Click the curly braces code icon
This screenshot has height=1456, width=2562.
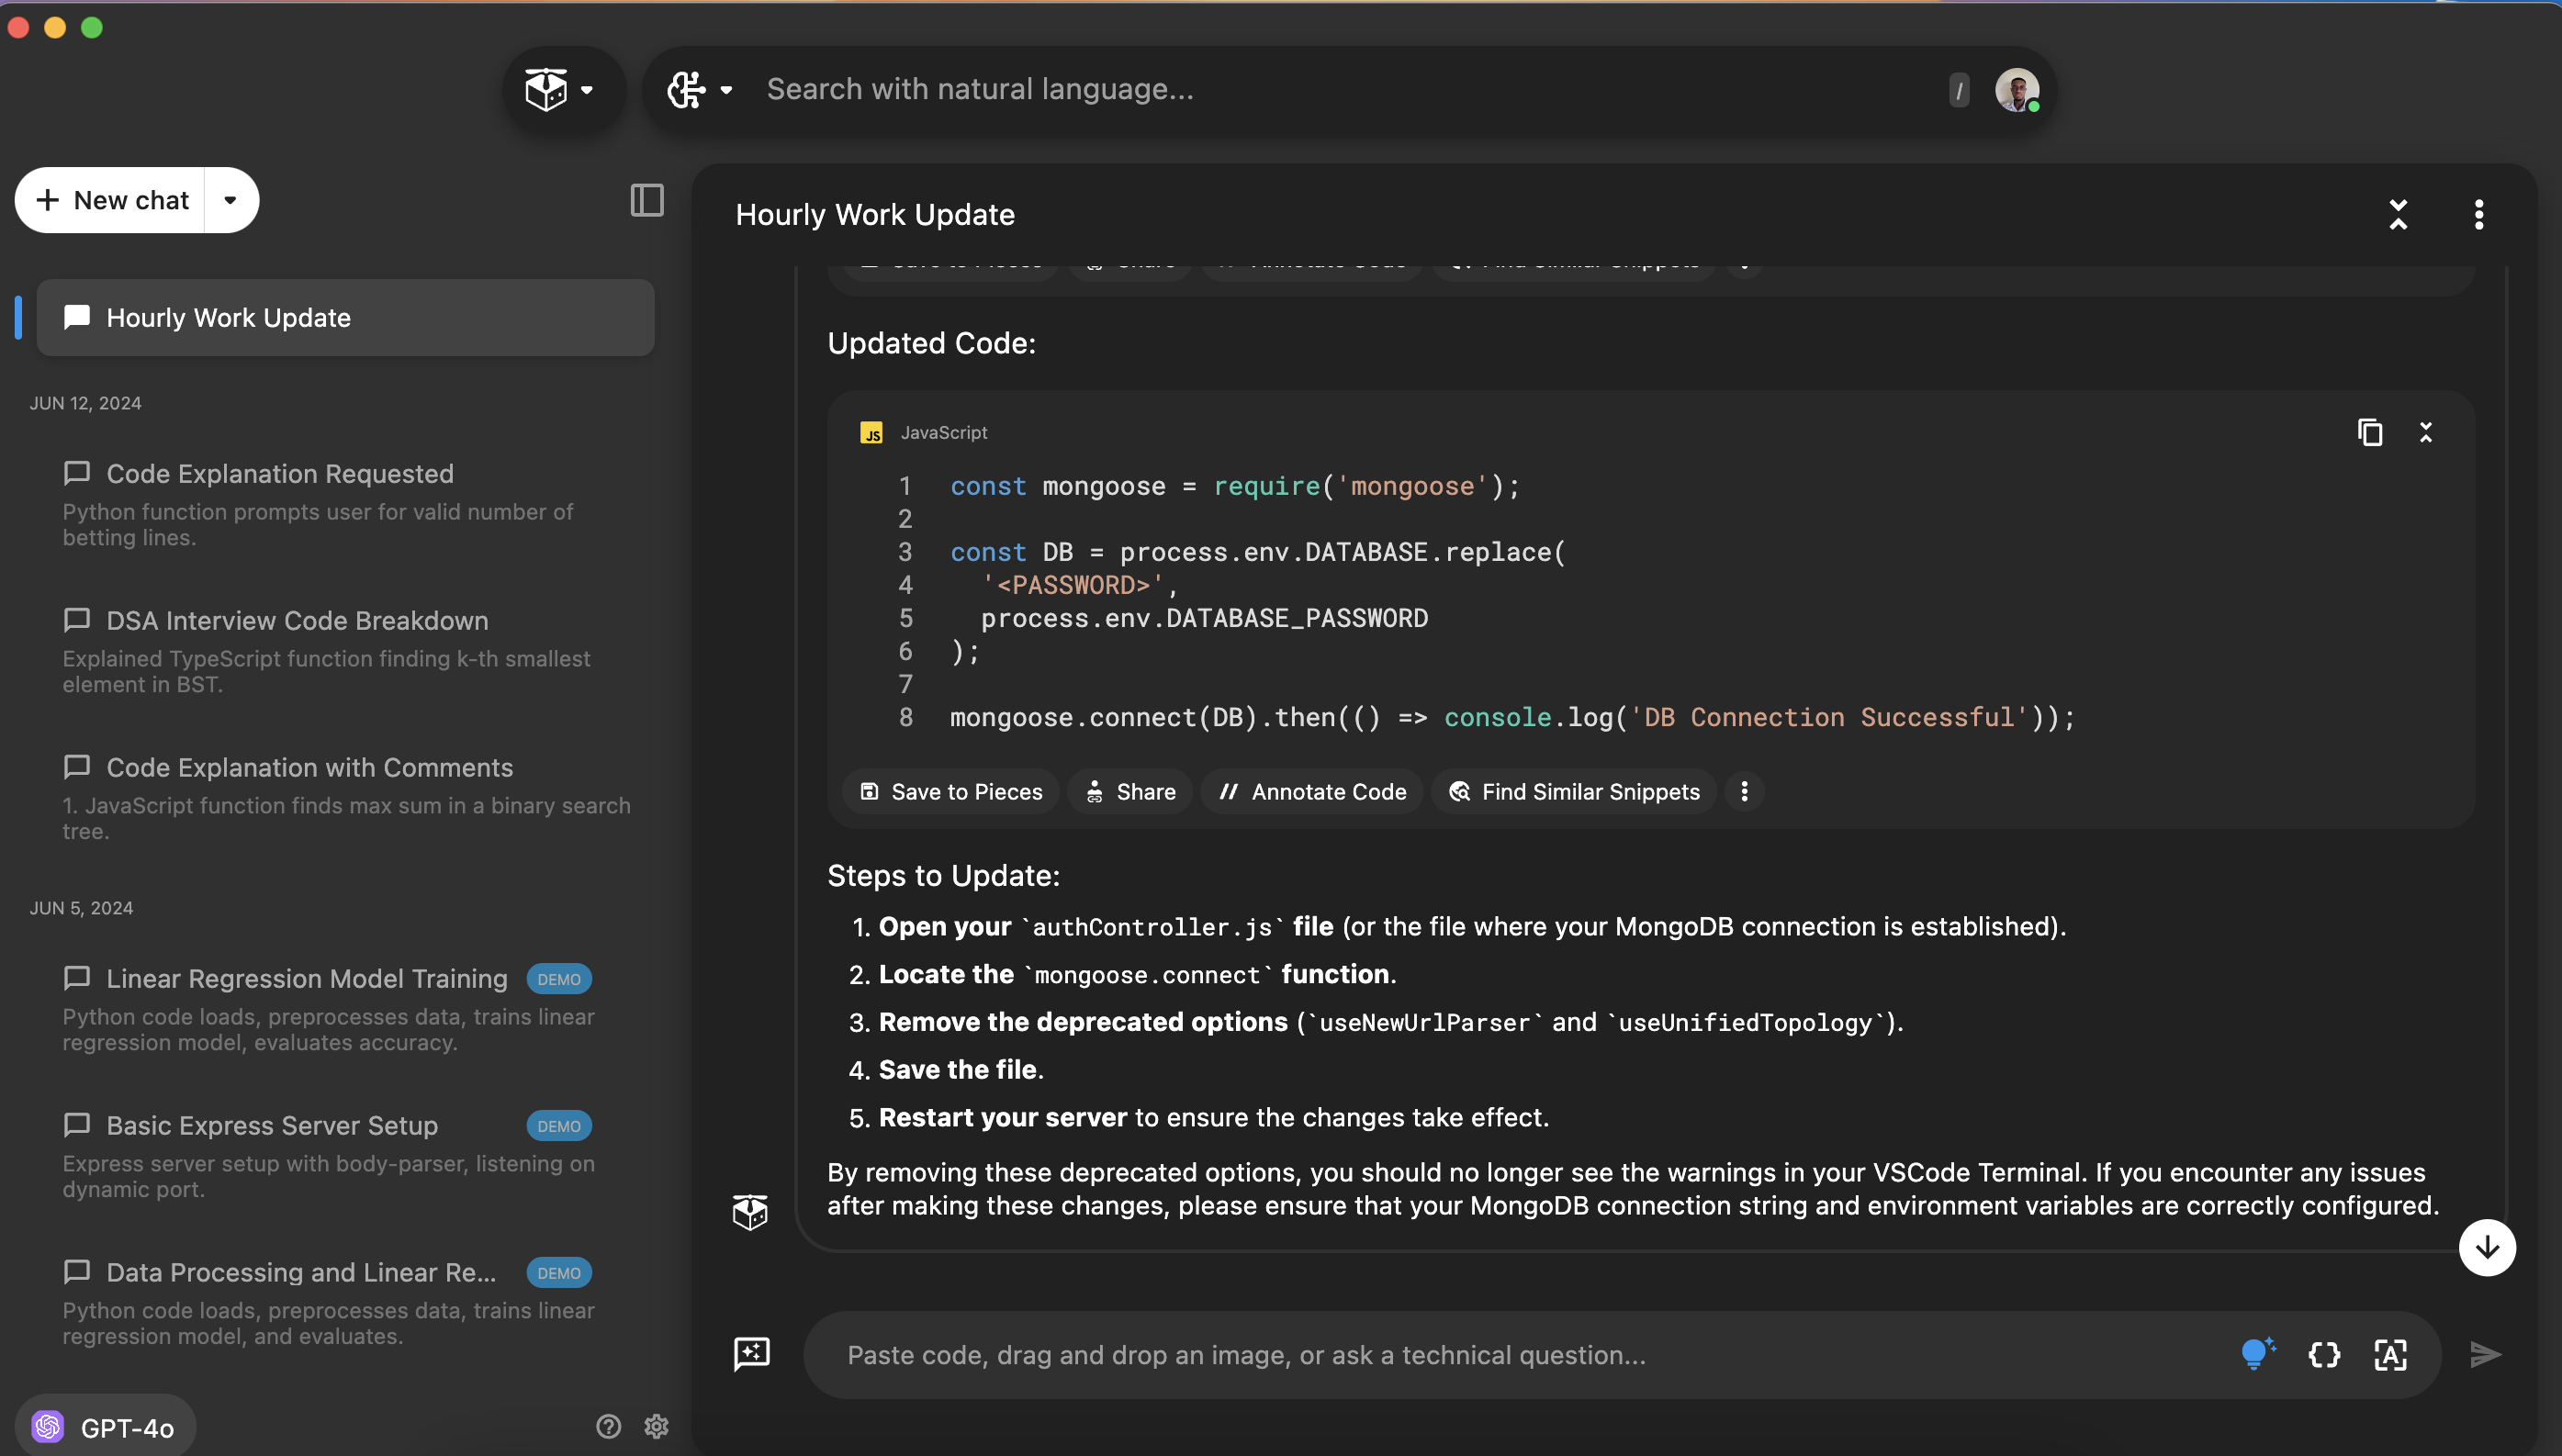2324,1354
